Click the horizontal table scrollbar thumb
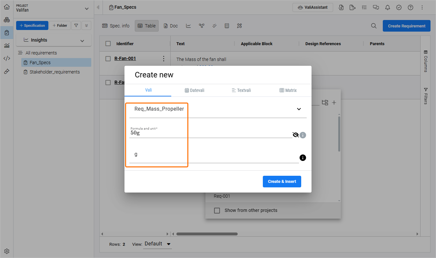The image size is (436, 258). [x=207, y=234]
